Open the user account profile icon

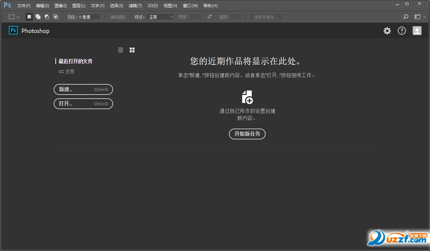417,31
